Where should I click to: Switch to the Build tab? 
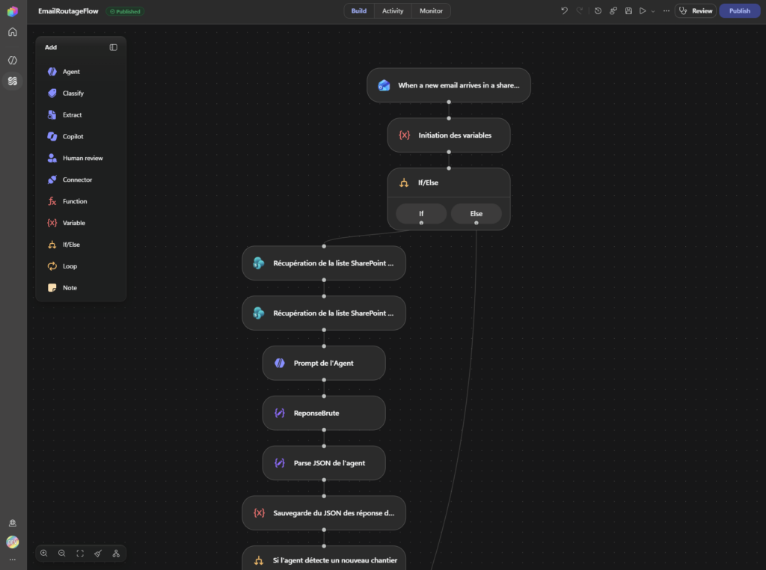click(x=359, y=10)
